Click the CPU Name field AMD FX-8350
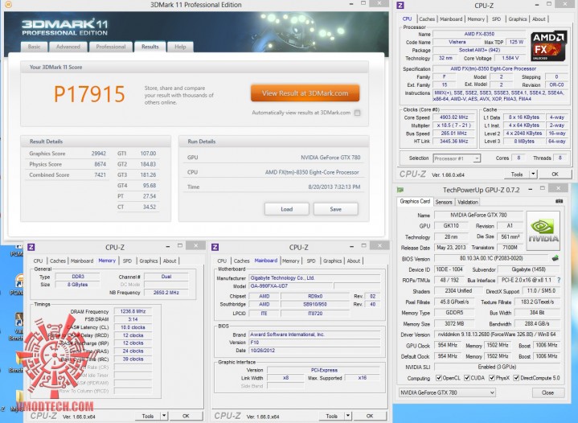This screenshot has height=423, width=578. pos(479,34)
